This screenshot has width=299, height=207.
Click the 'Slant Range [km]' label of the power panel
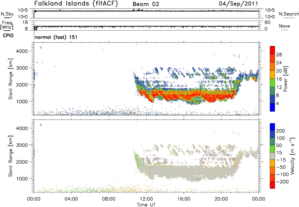point(10,79)
